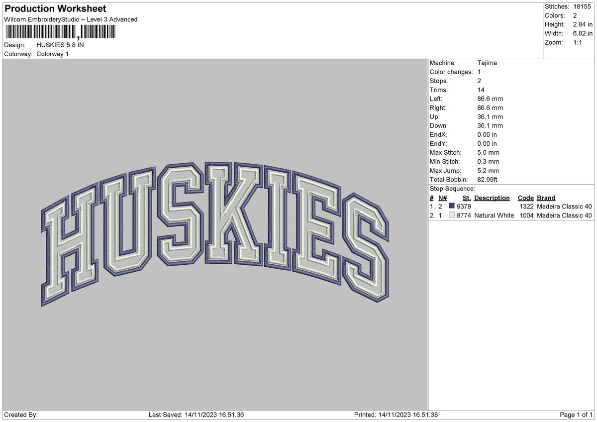Click the Height value 2.84 in
Image resolution: width=597 pixels, height=422 pixels.
point(583,24)
